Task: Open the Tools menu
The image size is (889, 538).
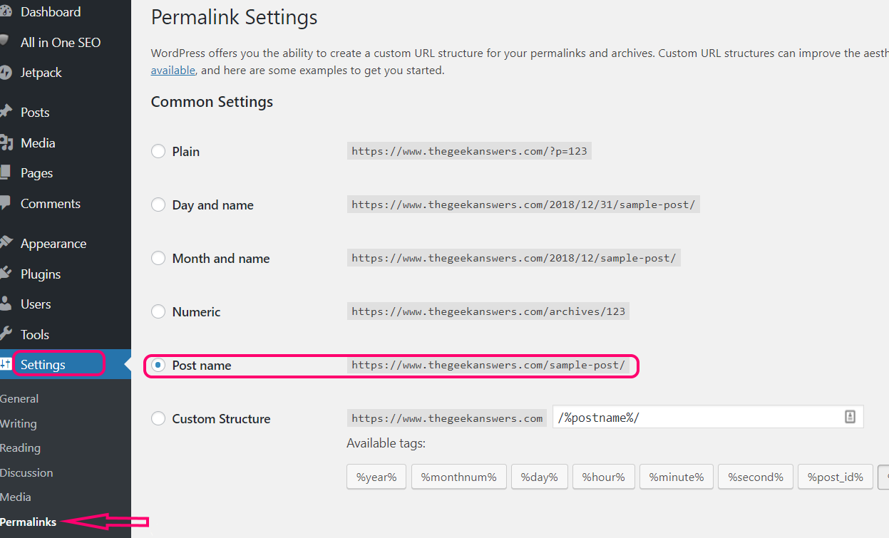Action: tap(35, 334)
